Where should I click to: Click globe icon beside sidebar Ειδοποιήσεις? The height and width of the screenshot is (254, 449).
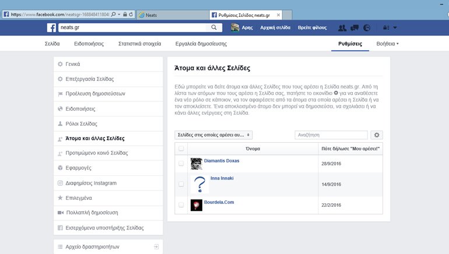click(x=60, y=109)
